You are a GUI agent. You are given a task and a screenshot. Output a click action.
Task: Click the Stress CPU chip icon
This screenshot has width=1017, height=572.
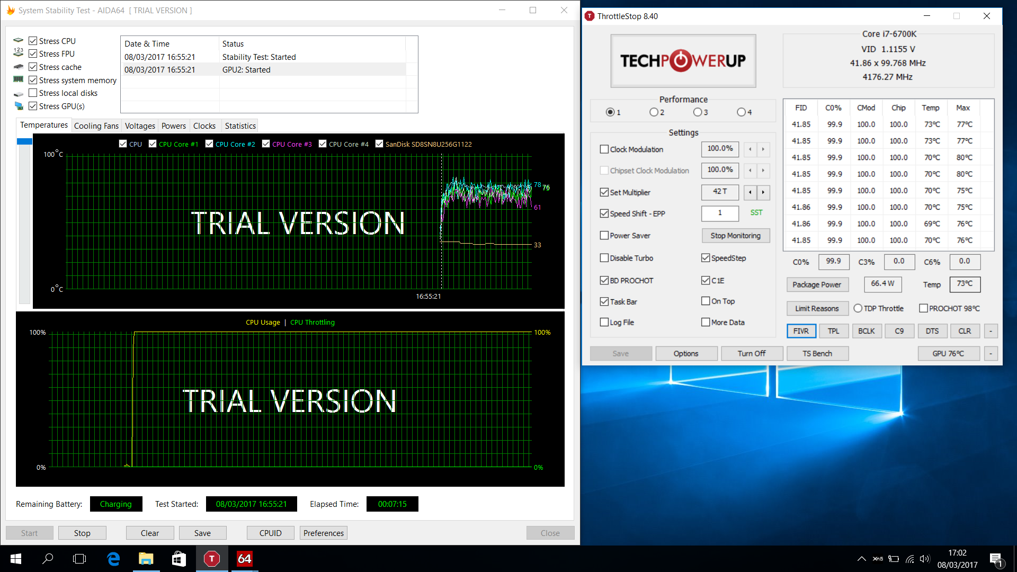tap(19, 41)
